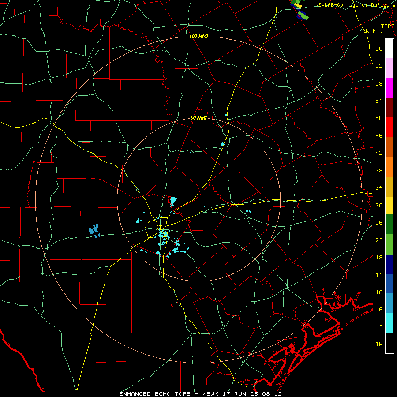The height and width of the screenshot is (397, 397).
Task: Click the '18' scale label
Action: click(x=379, y=258)
